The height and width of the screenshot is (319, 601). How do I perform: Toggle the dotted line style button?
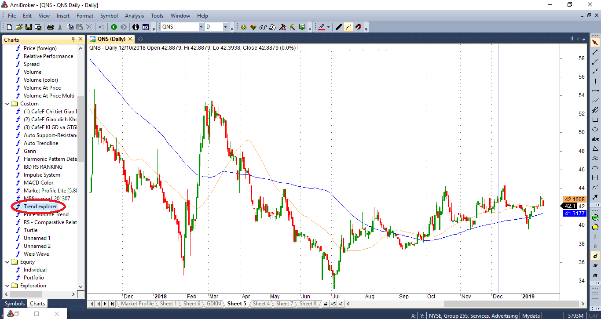348,27
